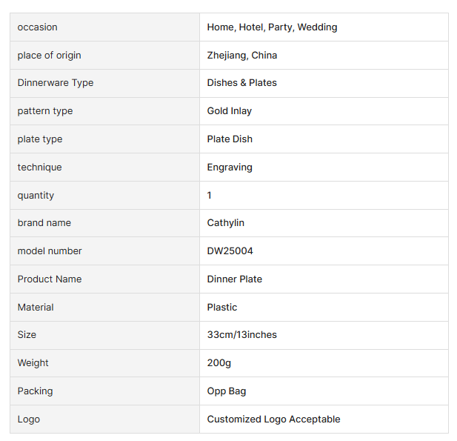
Task: Select the 'Dishes & Plates' value
Action: coord(242,83)
